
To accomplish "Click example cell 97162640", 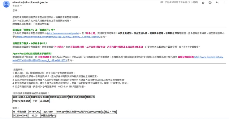I will (x=61, y=112).
